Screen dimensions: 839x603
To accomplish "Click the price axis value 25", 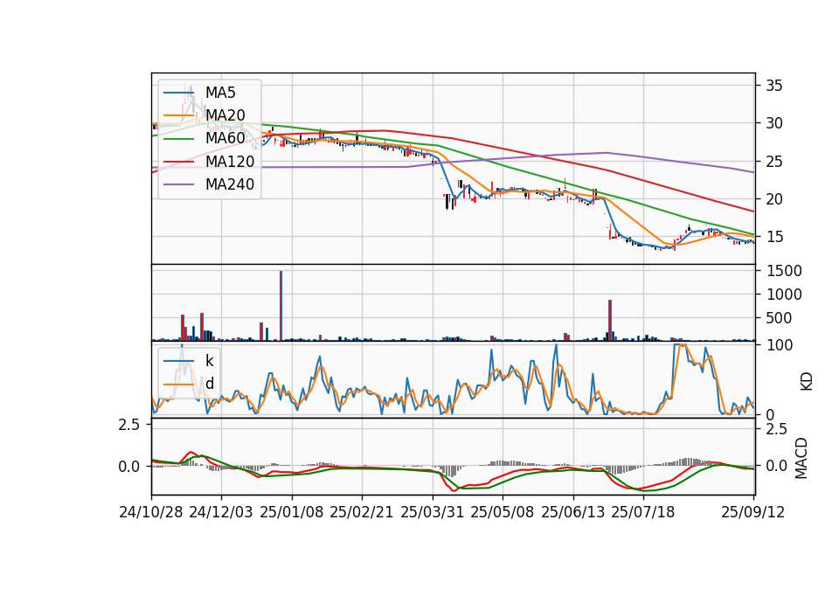I will point(773,161).
